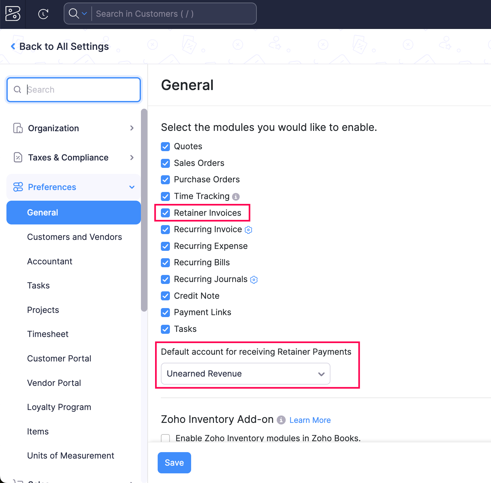Open settings gear next to Recurring Journals
This screenshot has height=483, width=491.
[254, 279]
